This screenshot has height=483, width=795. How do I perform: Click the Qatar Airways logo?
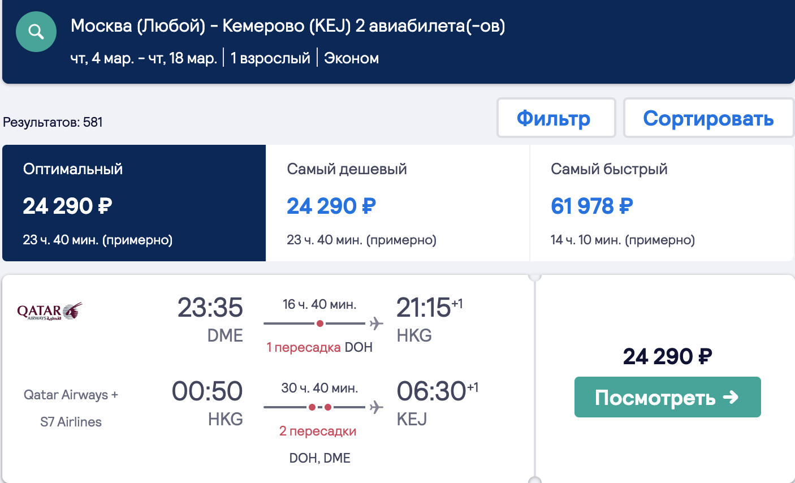click(x=50, y=312)
